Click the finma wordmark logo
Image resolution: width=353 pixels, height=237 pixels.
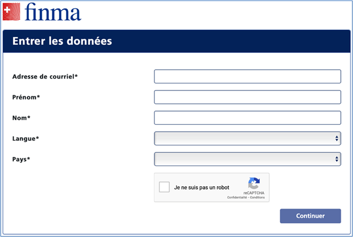pyautogui.click(x=52, y=12)
